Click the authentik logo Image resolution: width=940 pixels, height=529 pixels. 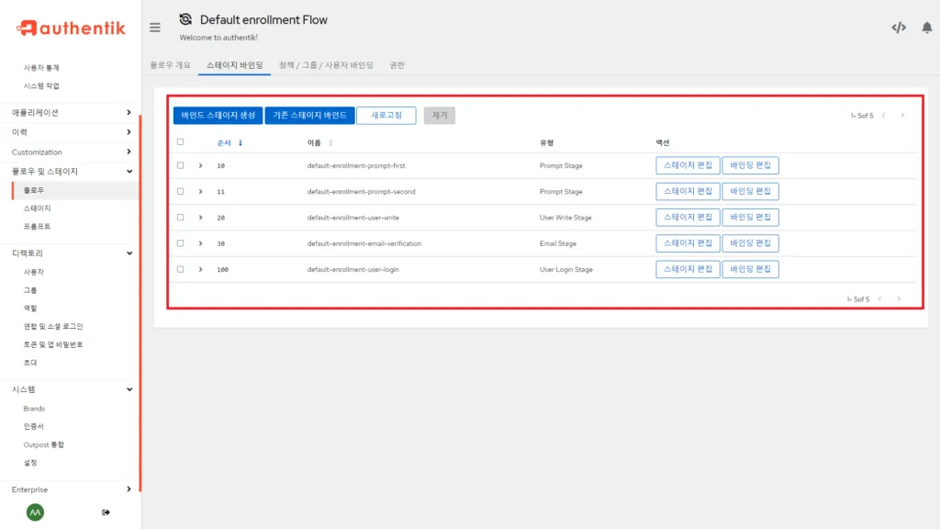point(71,28)
